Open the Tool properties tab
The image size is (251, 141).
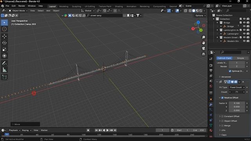211,59
